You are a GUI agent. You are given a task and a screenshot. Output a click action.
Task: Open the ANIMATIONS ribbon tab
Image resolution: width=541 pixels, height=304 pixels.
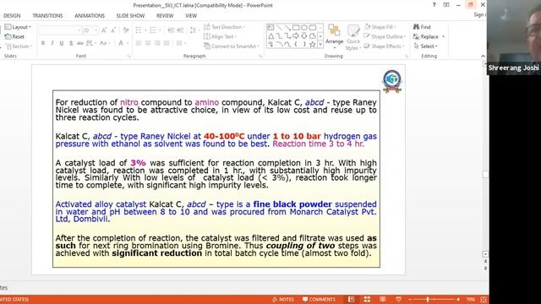click(90, 16)
